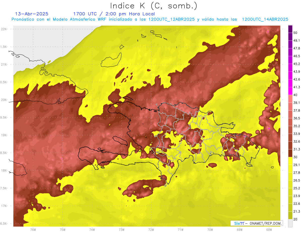Click the colorbar value '42.6'
This screenshot has height=233, width=302.
(x=296, y=79)
